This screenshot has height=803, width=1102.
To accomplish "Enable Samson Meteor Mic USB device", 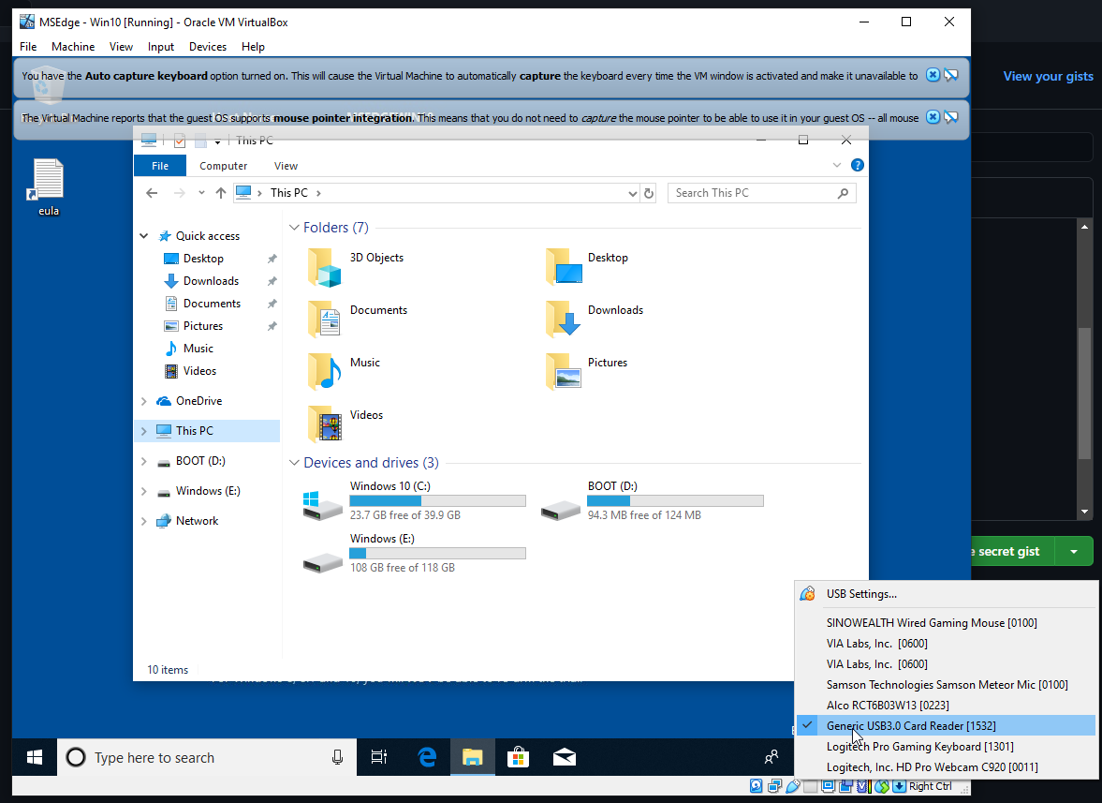I will pyautogui.click(x=947, y=685).
